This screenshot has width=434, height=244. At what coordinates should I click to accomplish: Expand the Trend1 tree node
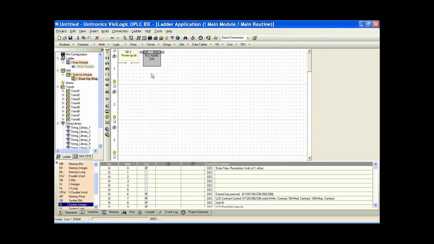pyautogui.click(x=63, y=91)
